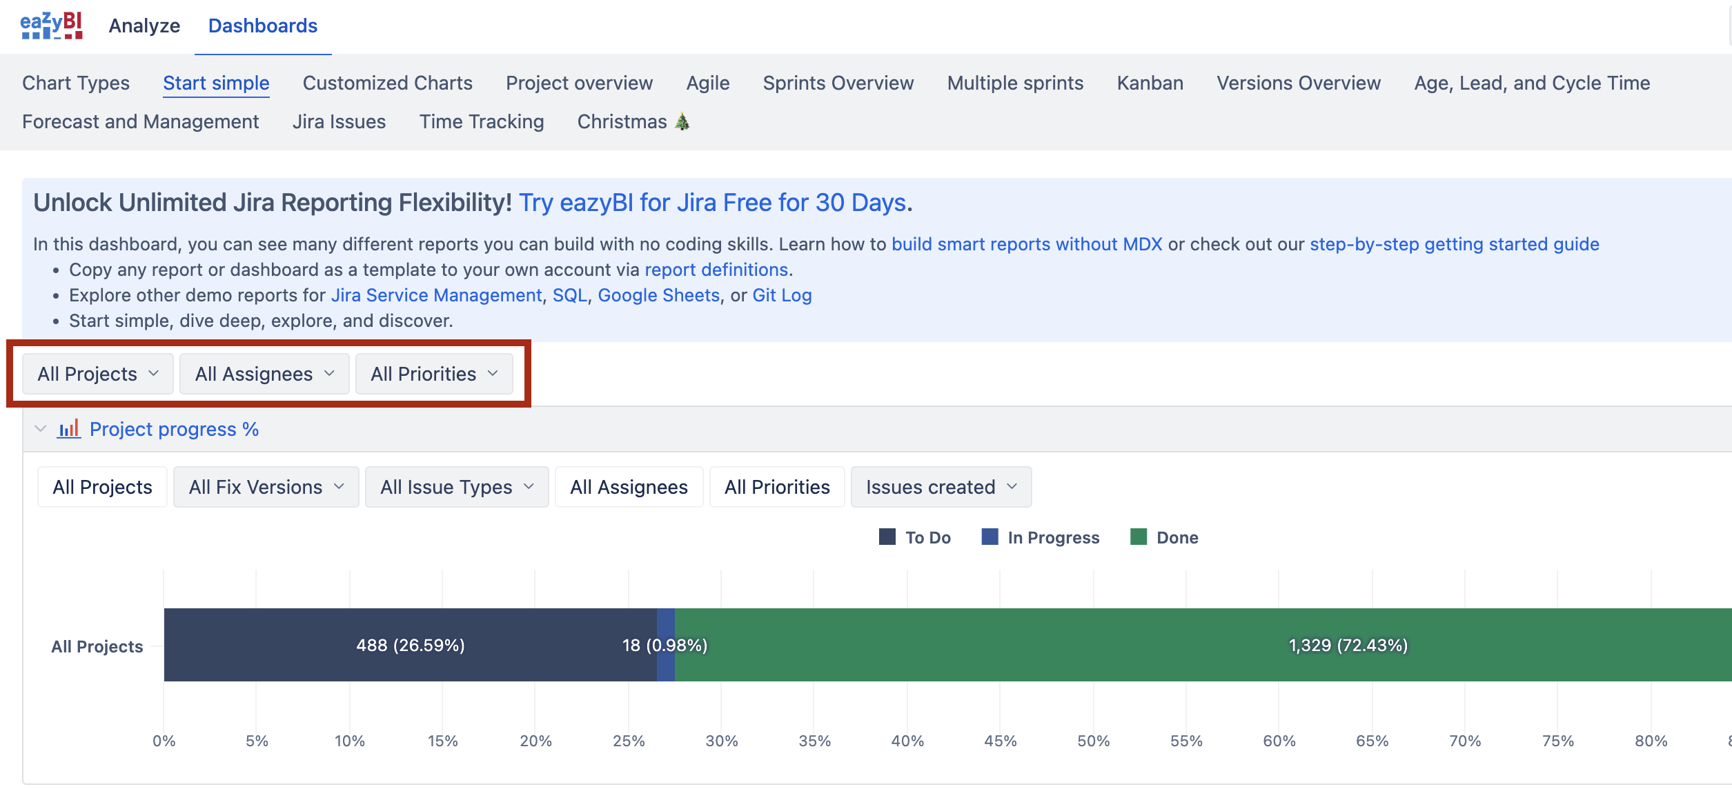The height and width of the screenshot is (789, 1732).
Task: Expand the dashboard All Assignees filter dropdown
Action: (264, 374)
